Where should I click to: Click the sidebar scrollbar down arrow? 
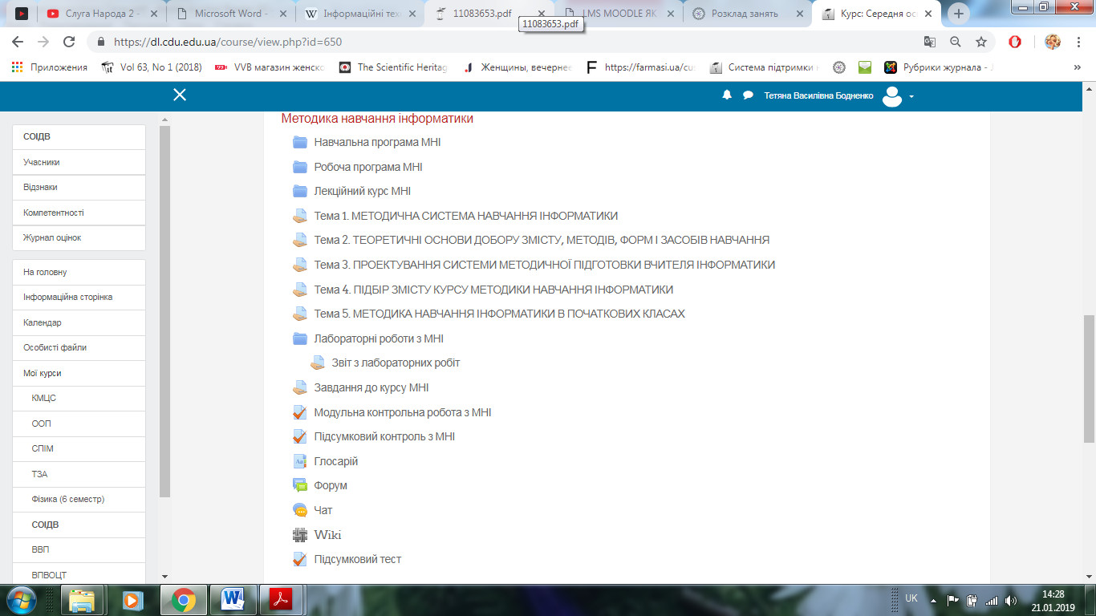[x=164, y=576]
